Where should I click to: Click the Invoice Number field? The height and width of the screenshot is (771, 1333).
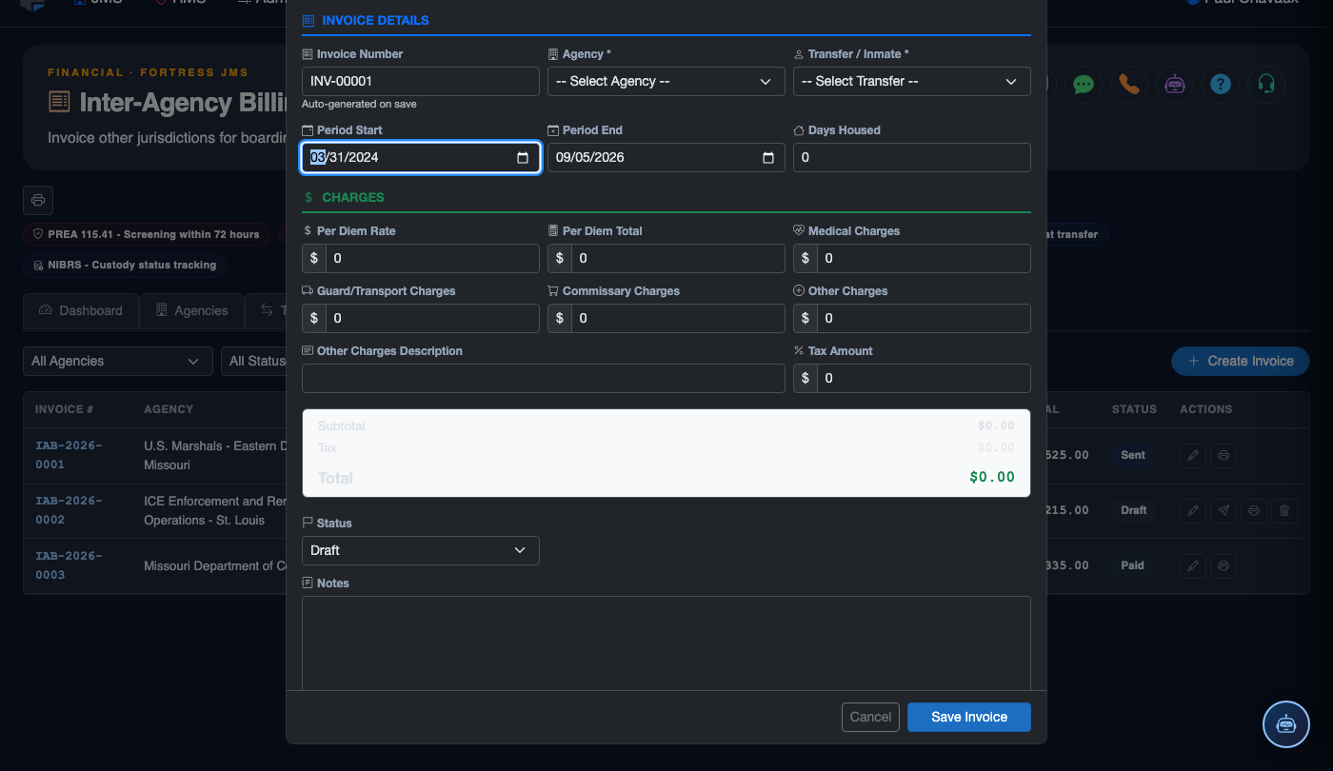pos(421,82)
